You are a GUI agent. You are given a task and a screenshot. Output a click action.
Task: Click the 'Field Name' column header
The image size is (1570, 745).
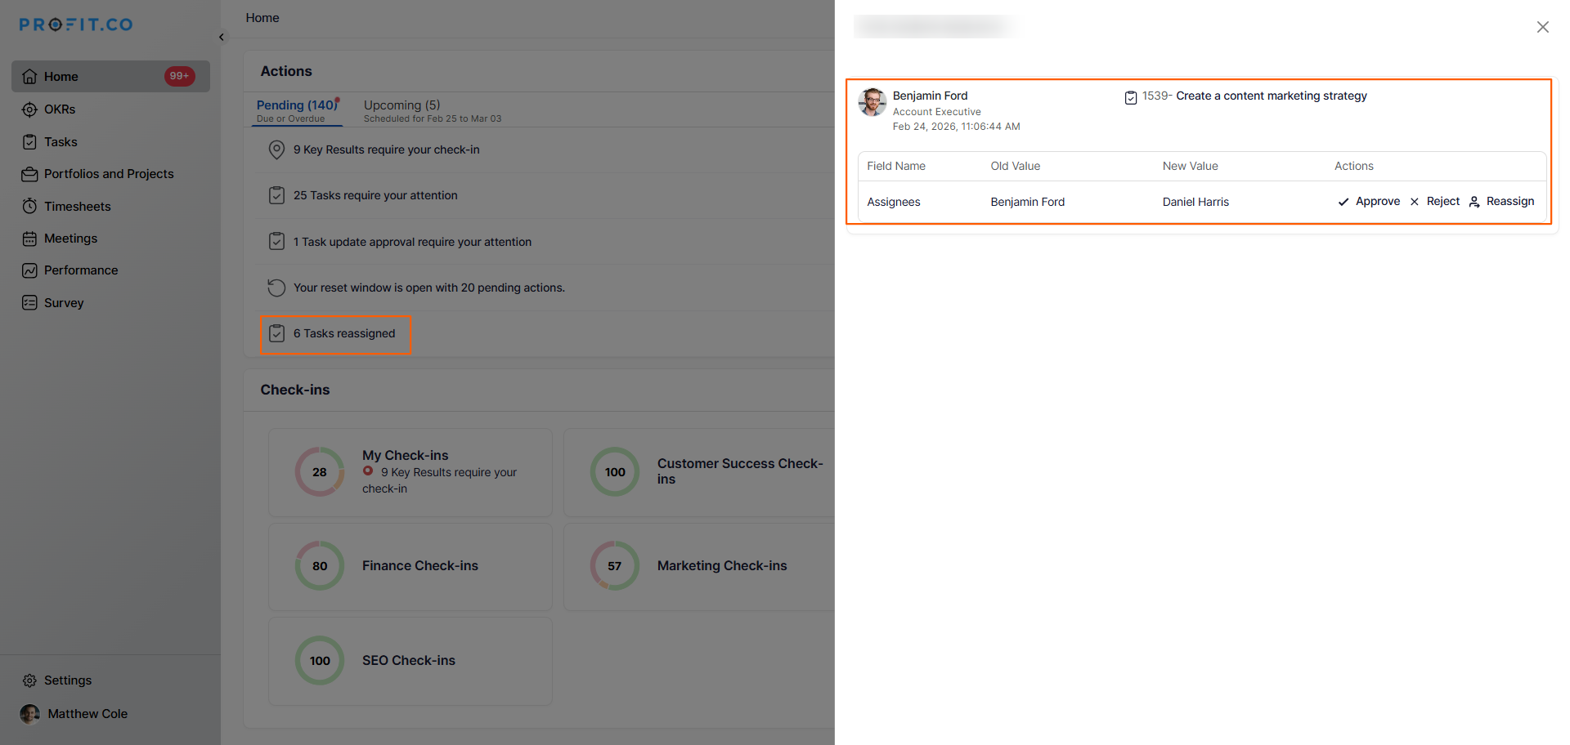(x=896, y=166)
